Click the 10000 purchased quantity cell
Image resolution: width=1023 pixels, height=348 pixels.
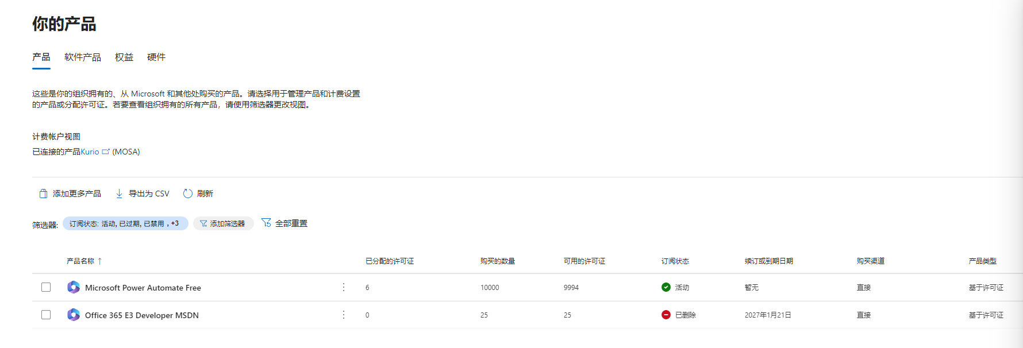[x=490, y=287]
